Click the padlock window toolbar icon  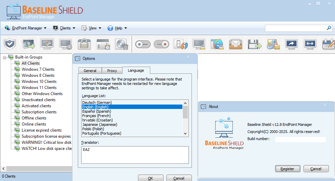tap(84, 44)
